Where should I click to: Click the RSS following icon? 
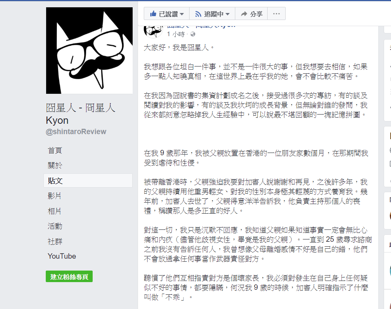click(198, 14)
